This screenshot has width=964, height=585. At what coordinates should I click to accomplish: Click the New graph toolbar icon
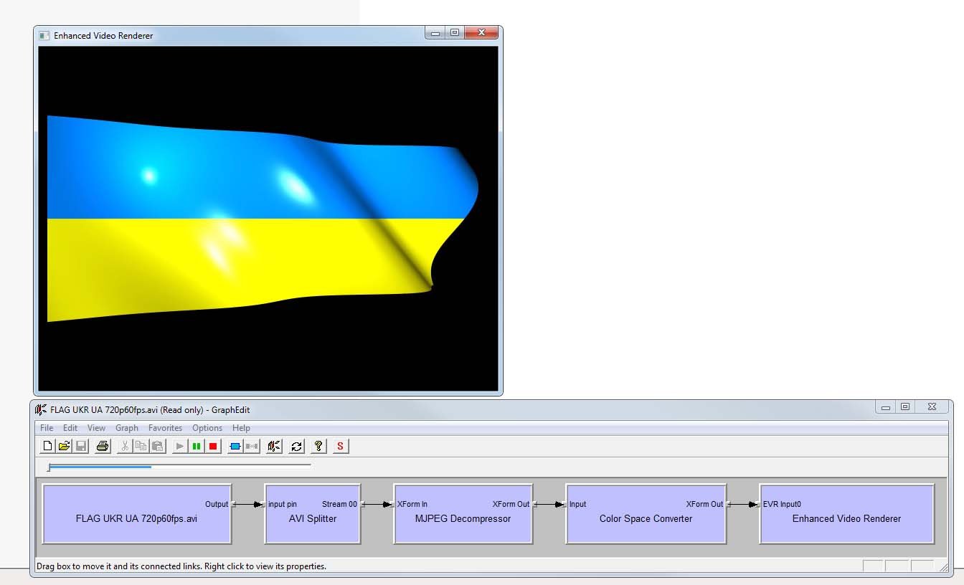tap(47, 447)
